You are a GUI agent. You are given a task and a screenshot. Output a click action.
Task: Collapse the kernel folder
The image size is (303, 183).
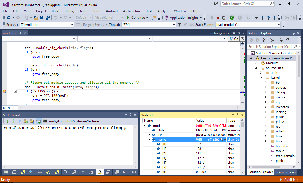[x=261, y=78]
